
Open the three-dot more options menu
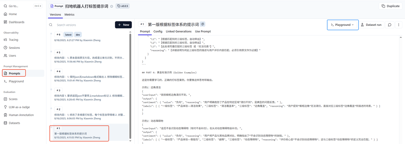[x=398, y=25]
